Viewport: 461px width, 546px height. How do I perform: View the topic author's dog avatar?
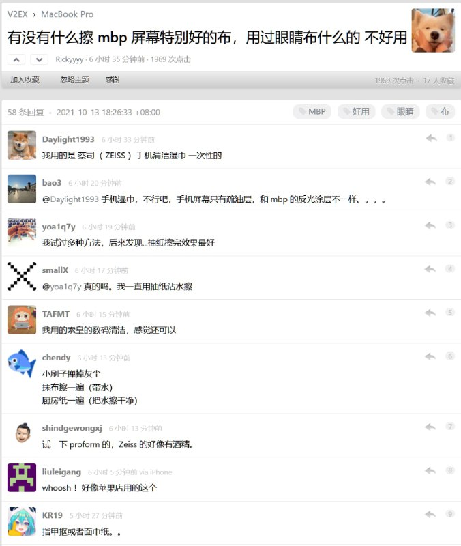point(433,30)
